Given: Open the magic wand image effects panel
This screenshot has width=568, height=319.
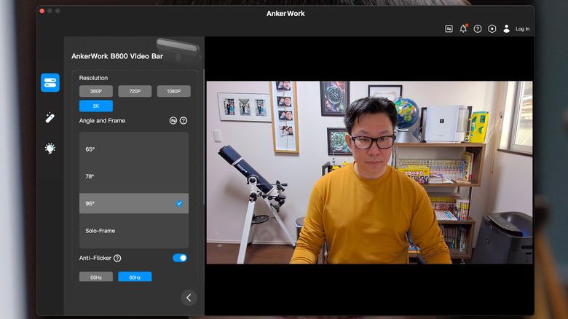Looking at the screenshot, I should [50, 117].
